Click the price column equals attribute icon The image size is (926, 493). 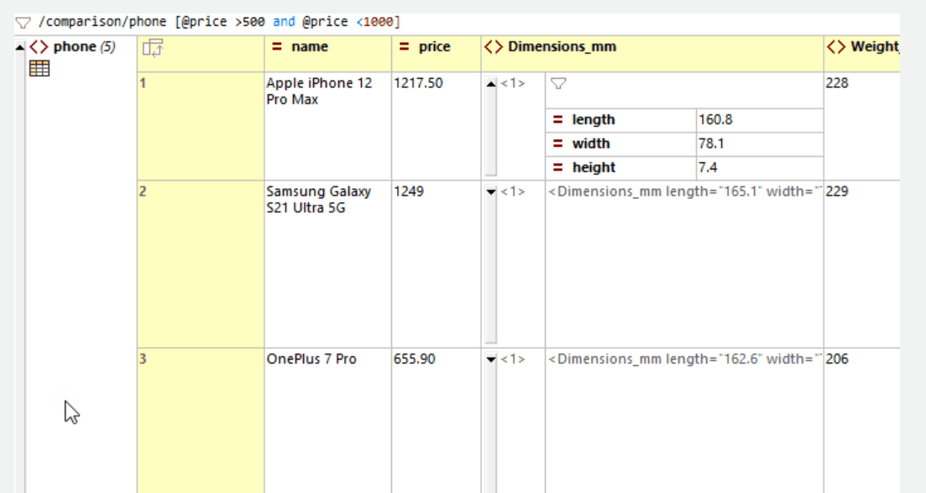click(x=404, y=47)
